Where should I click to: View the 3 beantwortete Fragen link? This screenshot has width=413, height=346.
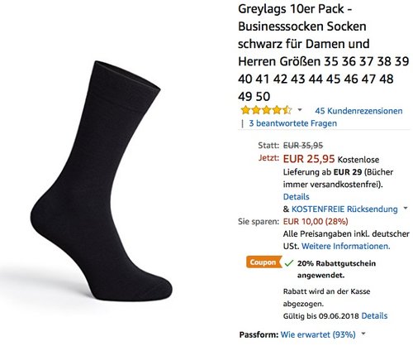(x=292, y=123)
